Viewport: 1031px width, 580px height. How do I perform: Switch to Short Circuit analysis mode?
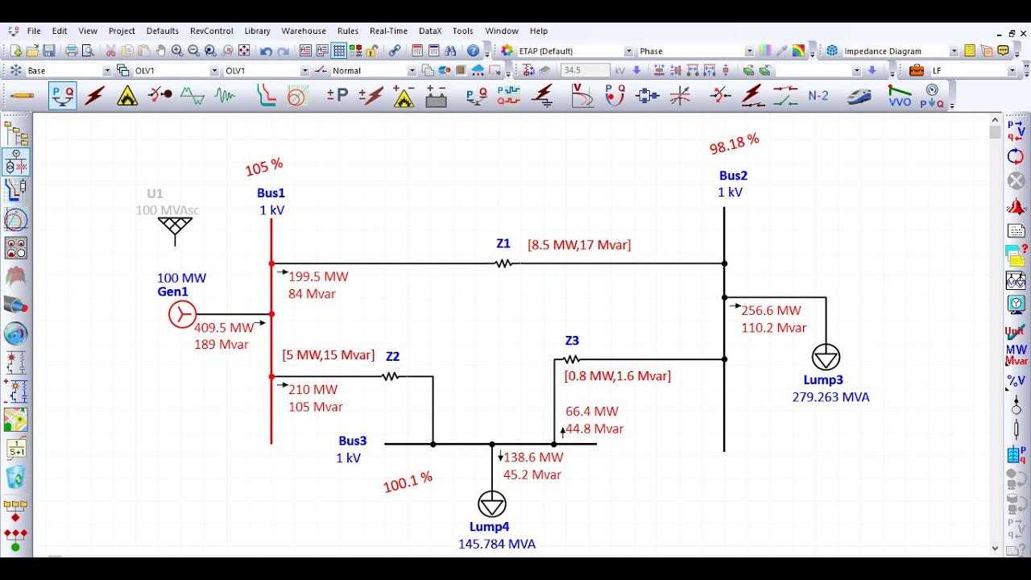95,96
